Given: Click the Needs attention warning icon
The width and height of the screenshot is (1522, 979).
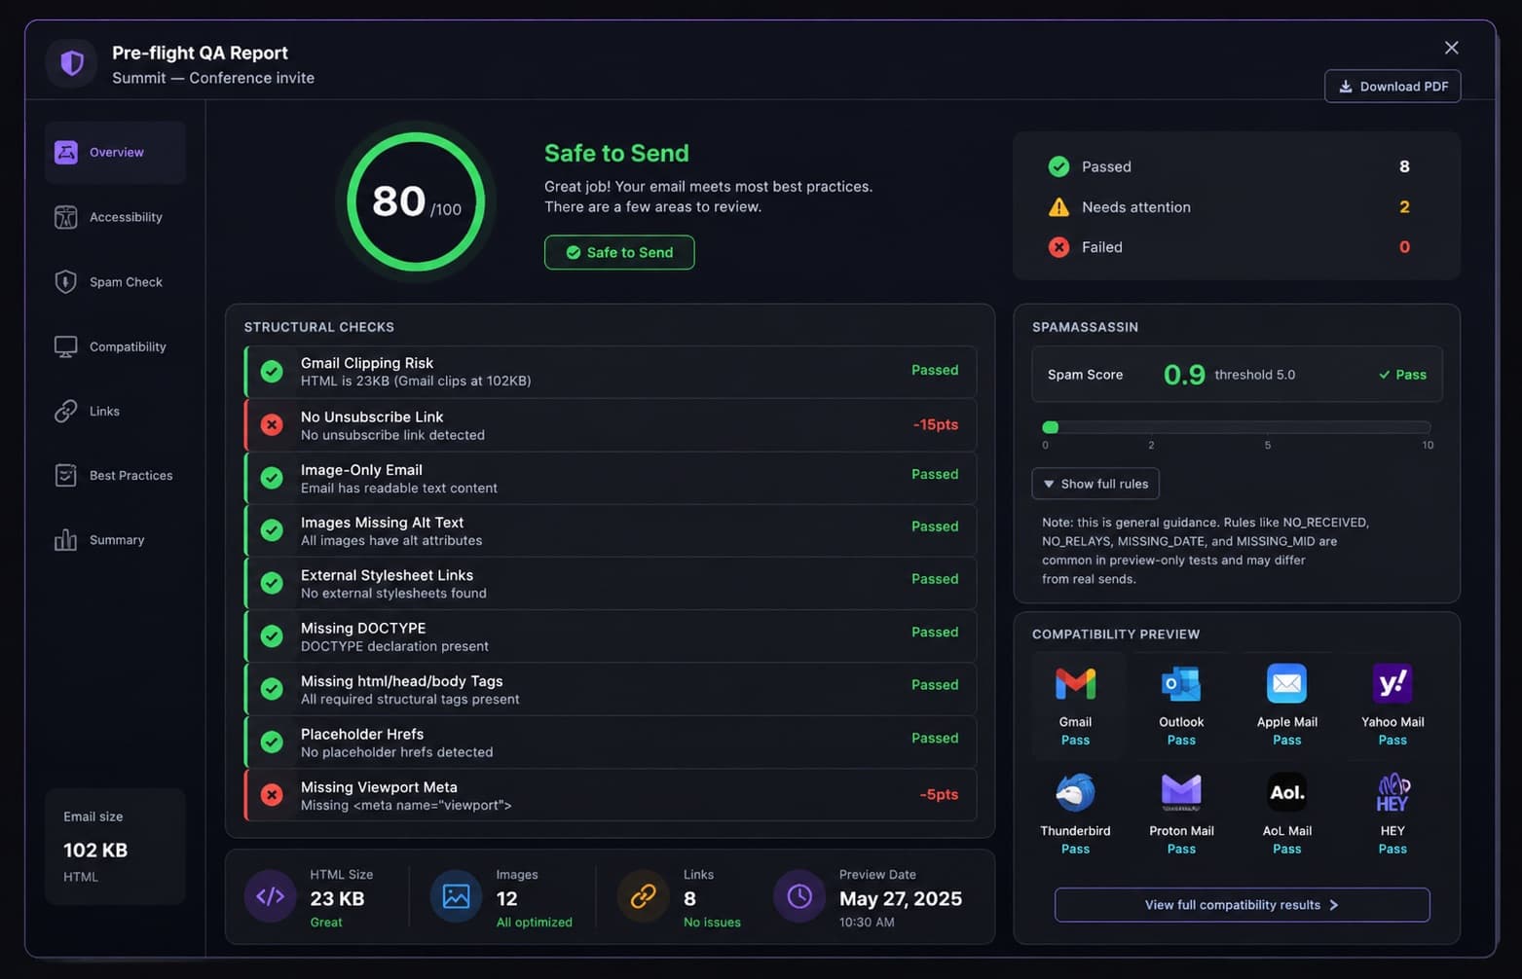Looking at the screenshot, I should (x=1058, y=207).
